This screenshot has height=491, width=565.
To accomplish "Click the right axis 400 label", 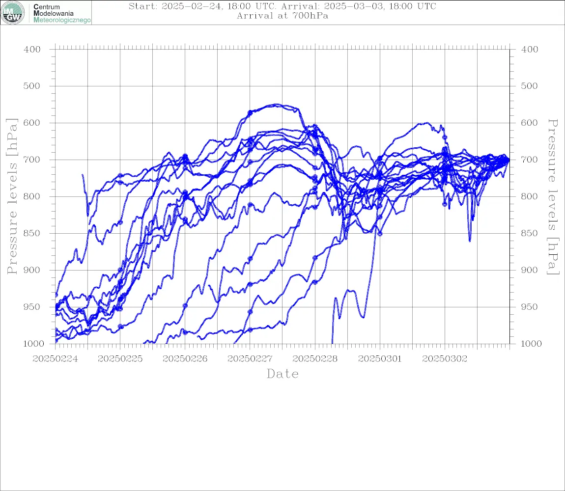I will [529, 50].
